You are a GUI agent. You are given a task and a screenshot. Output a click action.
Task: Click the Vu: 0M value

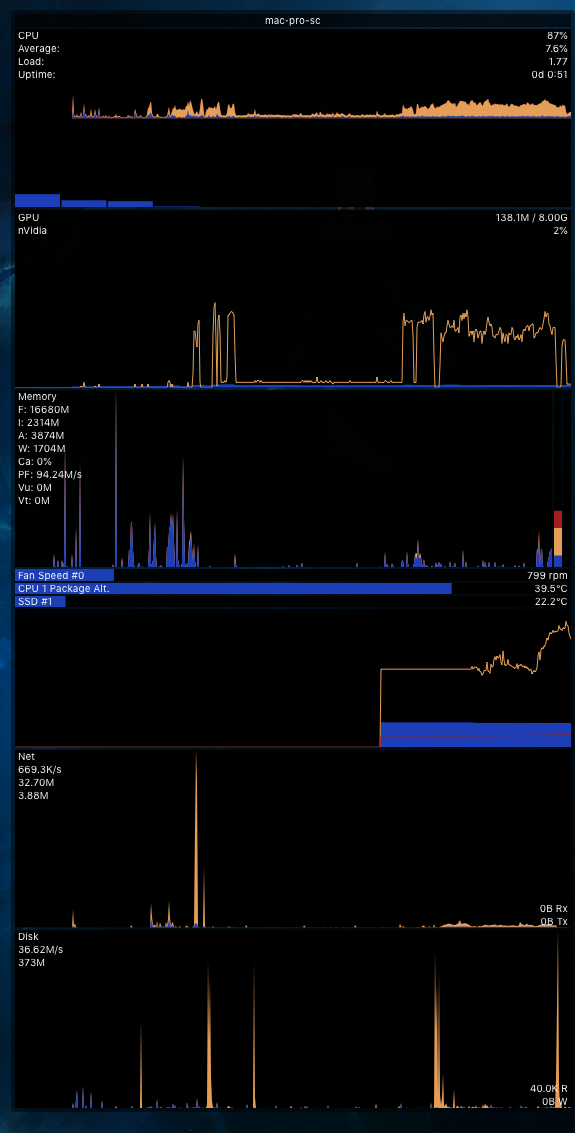click(x=34, y=487)
